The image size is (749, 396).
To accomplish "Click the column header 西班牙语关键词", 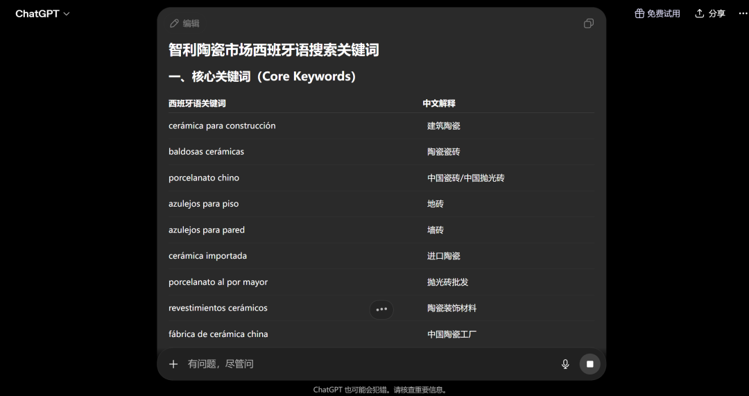I will point(197,103).
